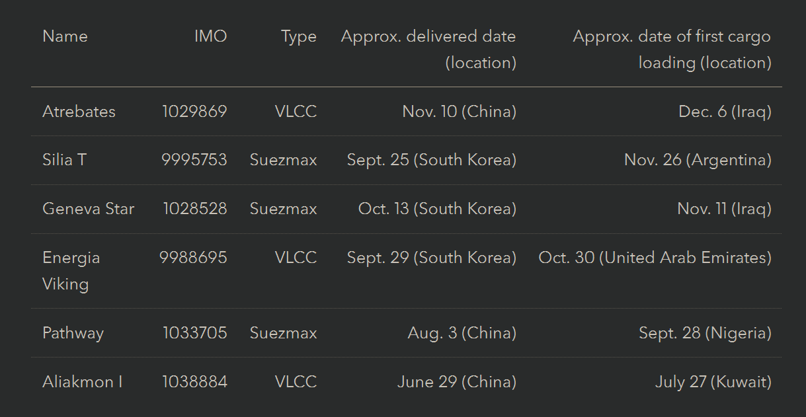The width and height of the screenshot is (806, 417).
Task: Select the July 27 (Kuwait) loading cell
Action: point(713,382)
